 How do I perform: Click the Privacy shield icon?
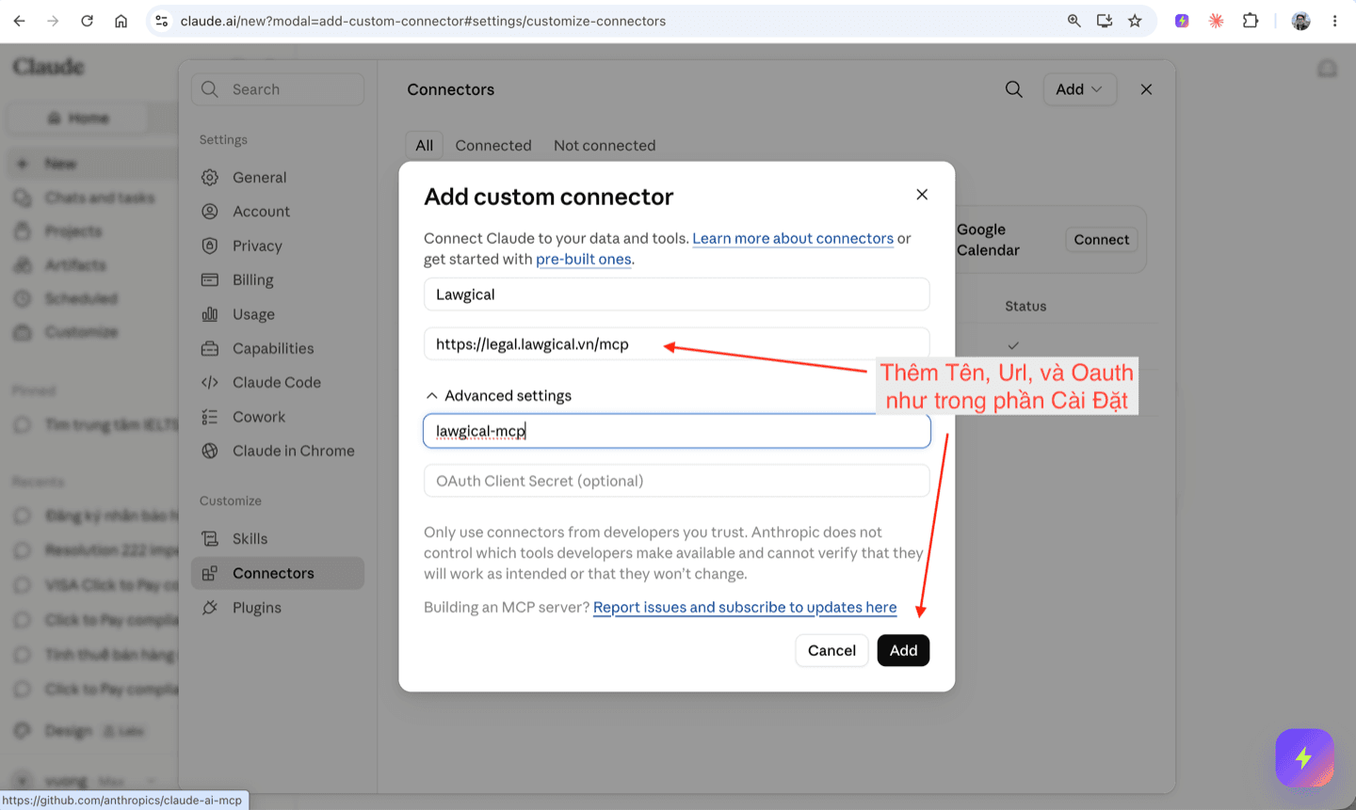tap(210, 246)
